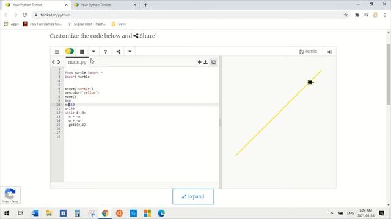Open media control icon in Chrome toolbar
This screenshot has height=219, width=391.
[367, 15]
